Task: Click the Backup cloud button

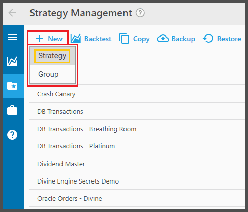Action: [x=176, y=39]
